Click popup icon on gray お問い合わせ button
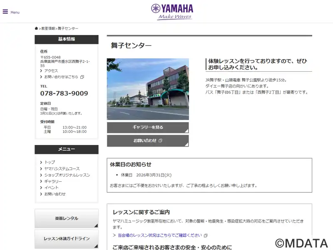333x250 pixels. (161, 140)
